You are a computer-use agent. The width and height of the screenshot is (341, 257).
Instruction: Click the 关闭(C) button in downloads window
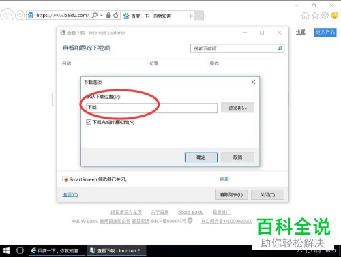pos(267,195)
